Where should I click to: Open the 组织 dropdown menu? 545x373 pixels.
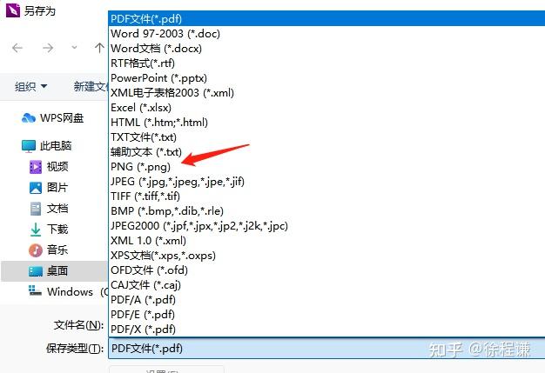(30, 86)
